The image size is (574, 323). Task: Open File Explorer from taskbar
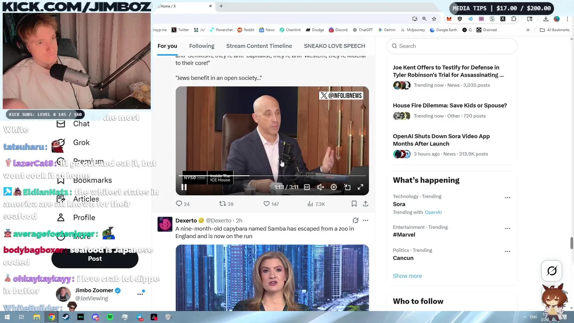36,317
